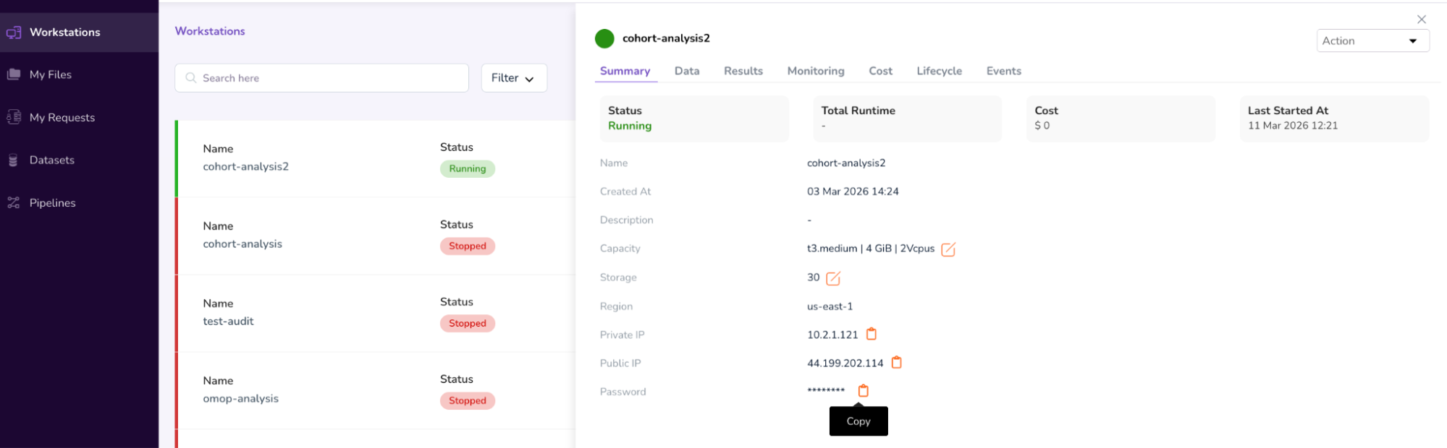
Task: Expand the Filter dropdown
Action: 513,78
